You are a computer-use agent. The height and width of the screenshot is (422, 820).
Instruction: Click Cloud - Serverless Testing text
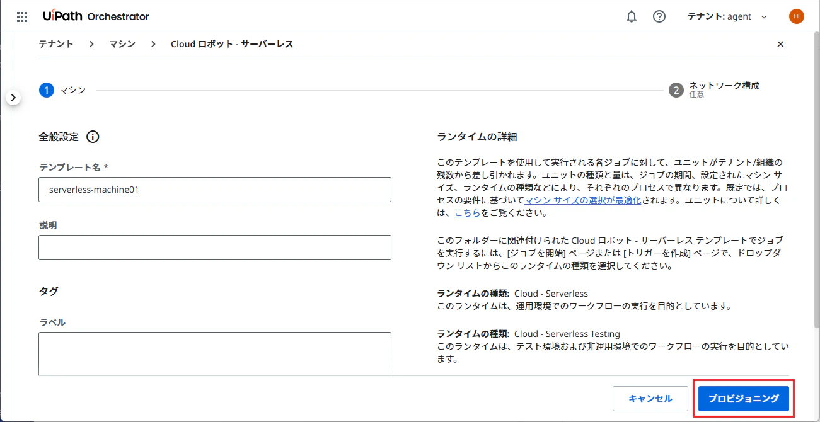[567, 334]
